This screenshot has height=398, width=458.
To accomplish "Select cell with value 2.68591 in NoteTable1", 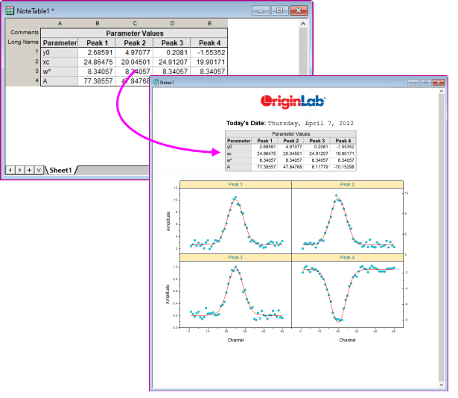I will pyautogui.click(x=97, y=52).
